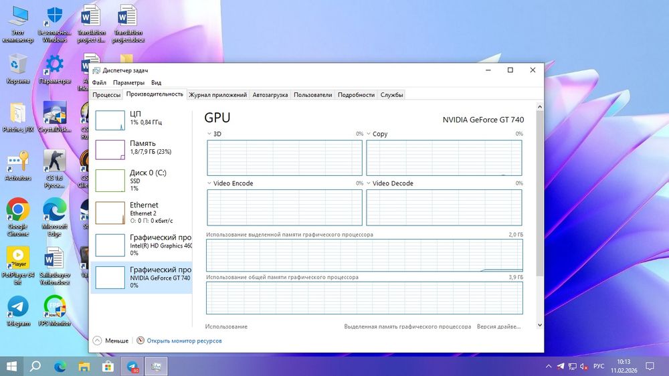Switch to the Процессы tab

pyautogui.click(x=106, y=95)
